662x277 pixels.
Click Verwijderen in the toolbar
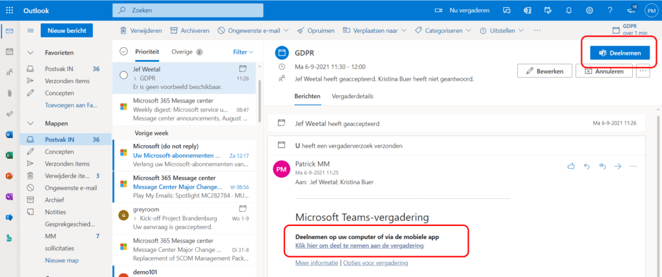point(141,30)
